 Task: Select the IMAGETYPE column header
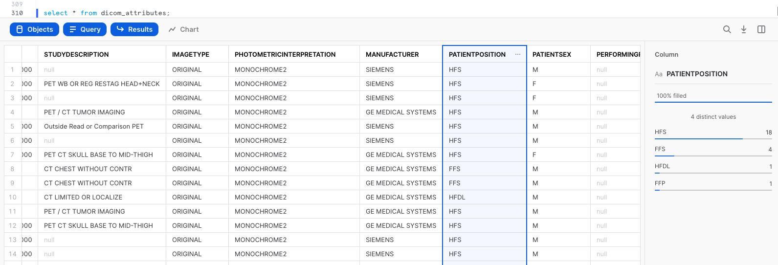pos(197,54)
